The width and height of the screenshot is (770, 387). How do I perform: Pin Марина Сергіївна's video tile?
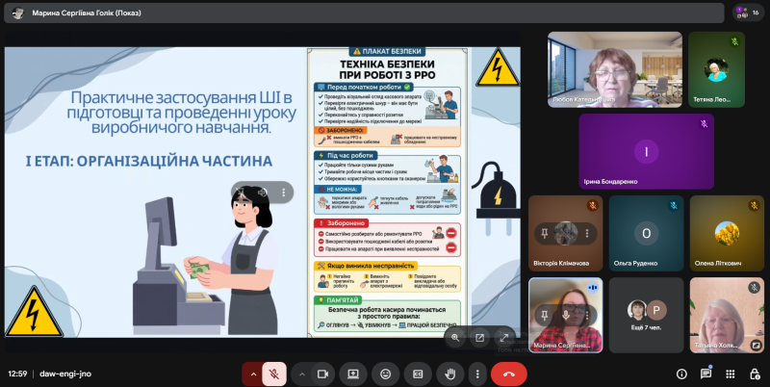click(x=544, y=316)
